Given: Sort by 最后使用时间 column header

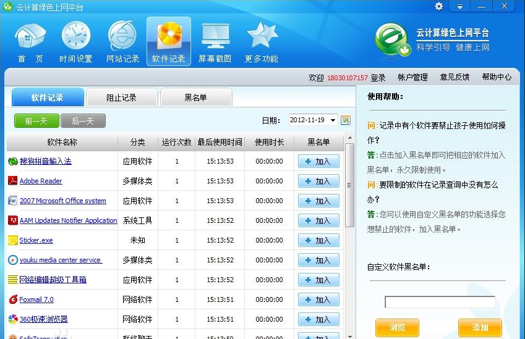Looking at the screenshot, I should (x=220, y=142).
